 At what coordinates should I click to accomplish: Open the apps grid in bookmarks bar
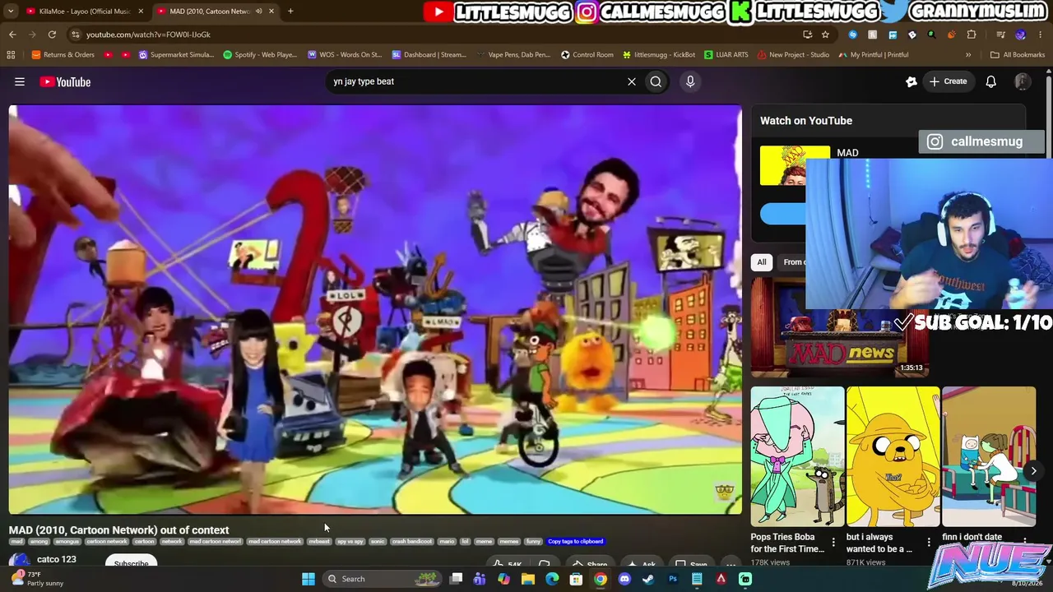point(11,55)
